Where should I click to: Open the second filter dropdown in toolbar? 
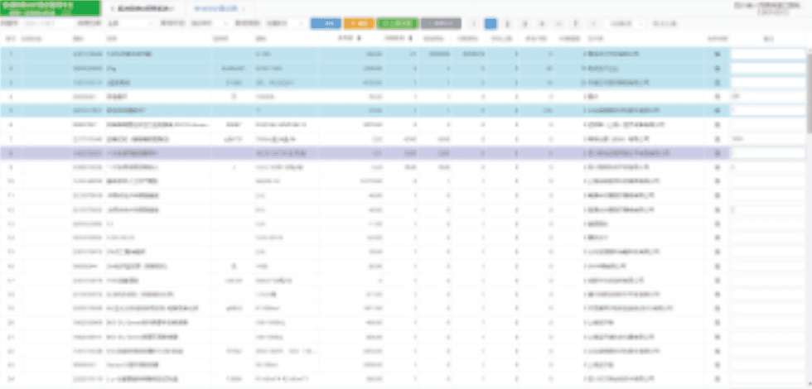point(209,23)
